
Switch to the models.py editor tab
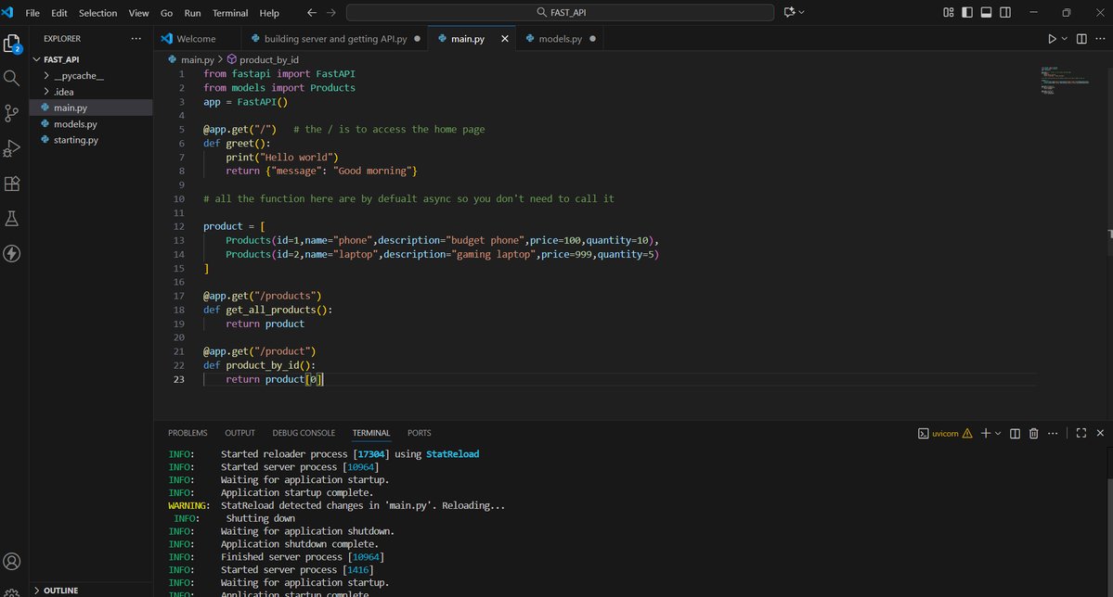tap(560, 39)
